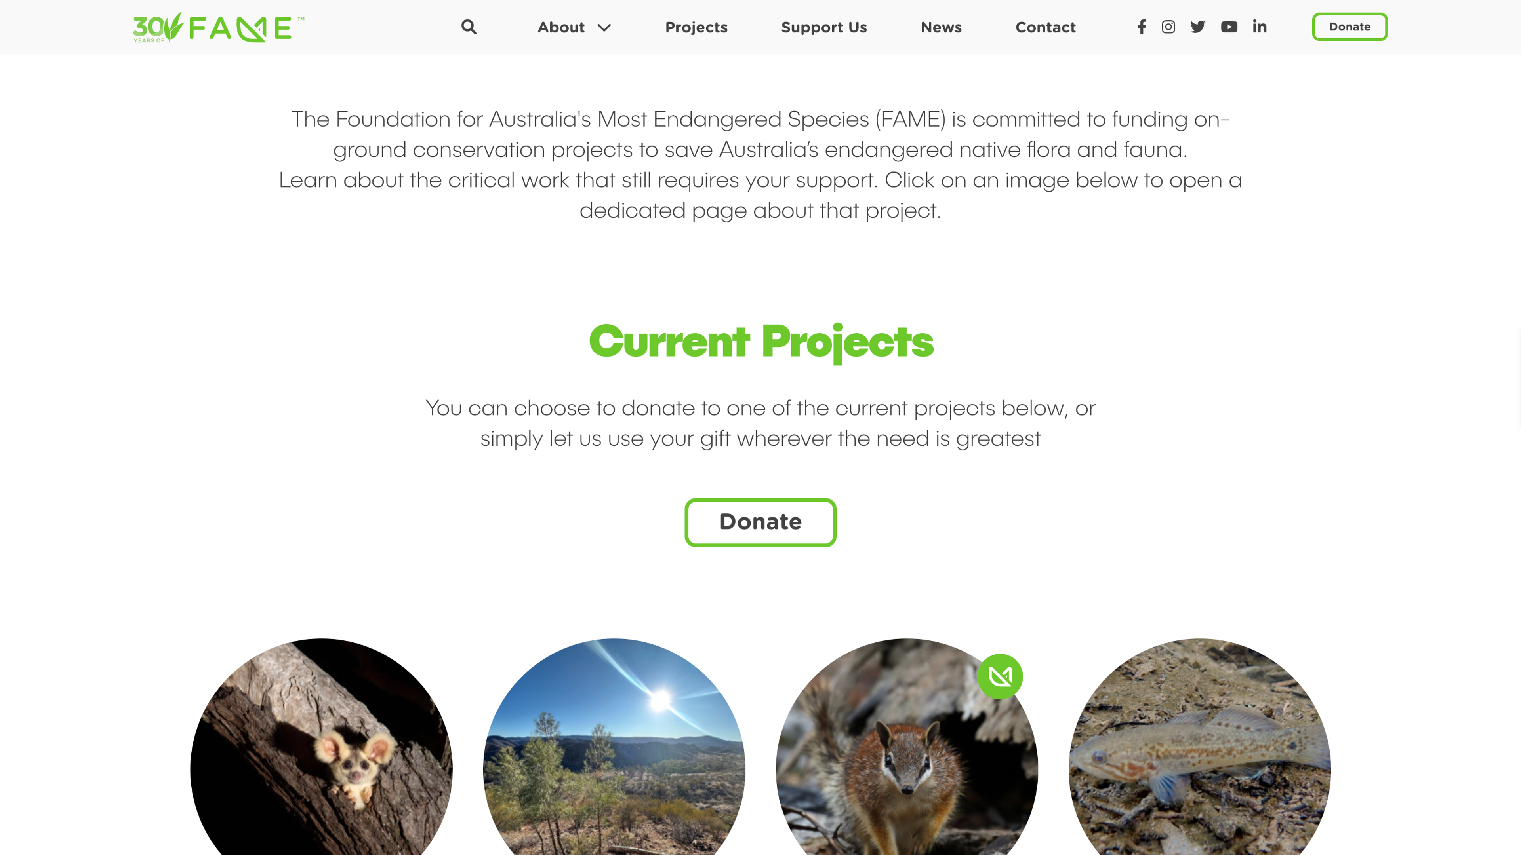The width and height of the screenshot is (1521, 855).
Task: Open the search magnifier icon
Action: pos(469,27)
